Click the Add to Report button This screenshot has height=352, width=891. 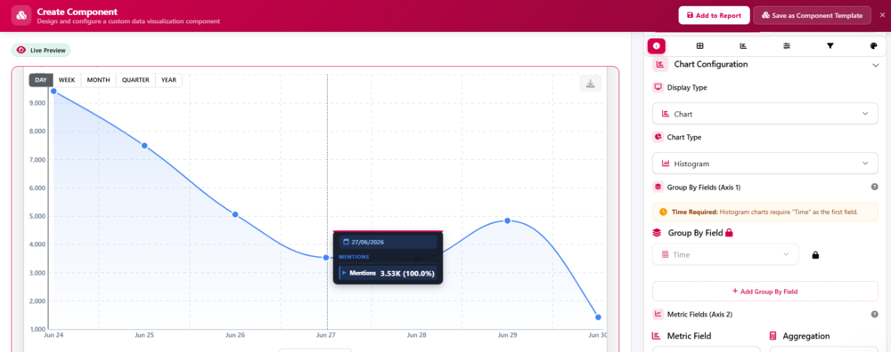pos(714,15)
